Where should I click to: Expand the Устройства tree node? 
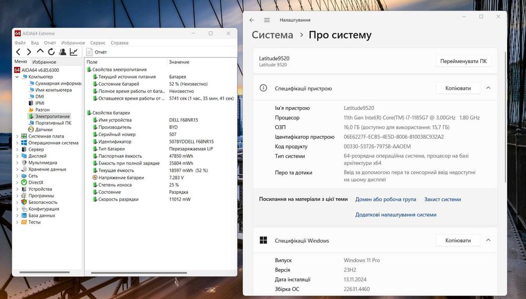(x=17, y=189)
